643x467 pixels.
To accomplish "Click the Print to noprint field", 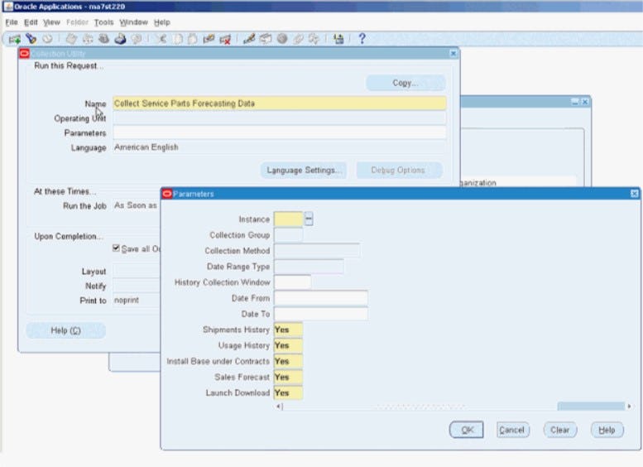I will 137,300.
